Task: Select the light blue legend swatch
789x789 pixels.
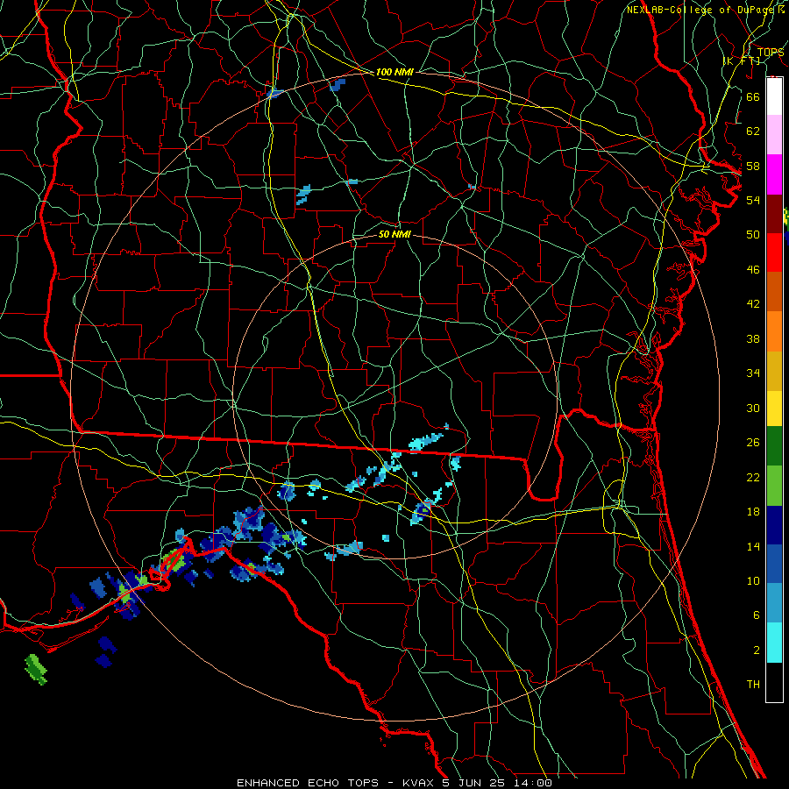Action: click(x=774, y=603)
